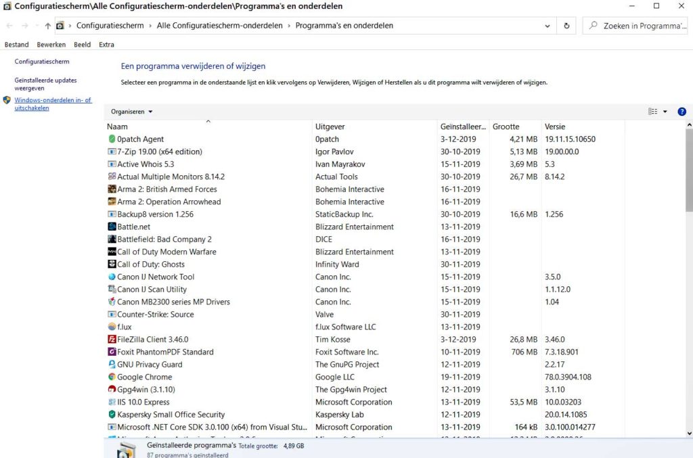Viewport: 693px width, 458px height.
Task: Click publisher name Valve
Action: (324, 314)
